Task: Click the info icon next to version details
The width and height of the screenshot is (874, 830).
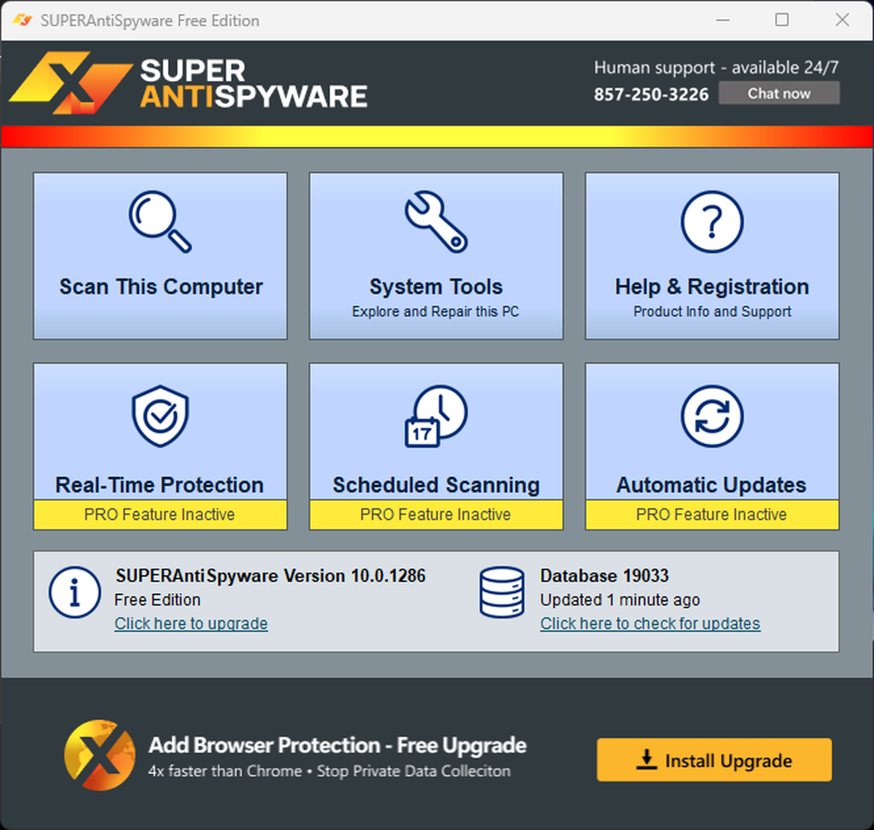Action: tap(74, 591)
